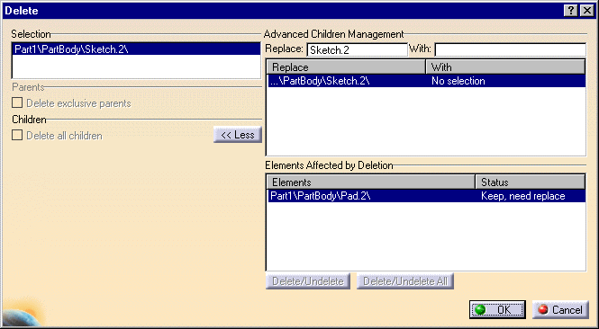Click the No selection cell
The image size is (599, 329).
click(458, 81)
